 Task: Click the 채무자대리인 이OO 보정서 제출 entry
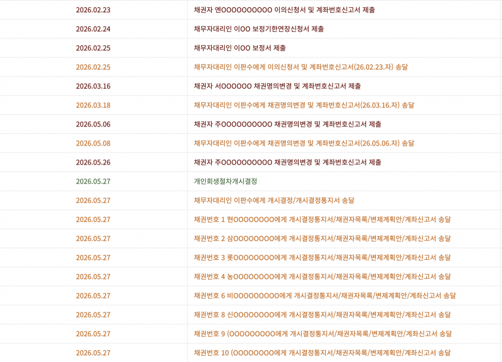tap(239, 48)
